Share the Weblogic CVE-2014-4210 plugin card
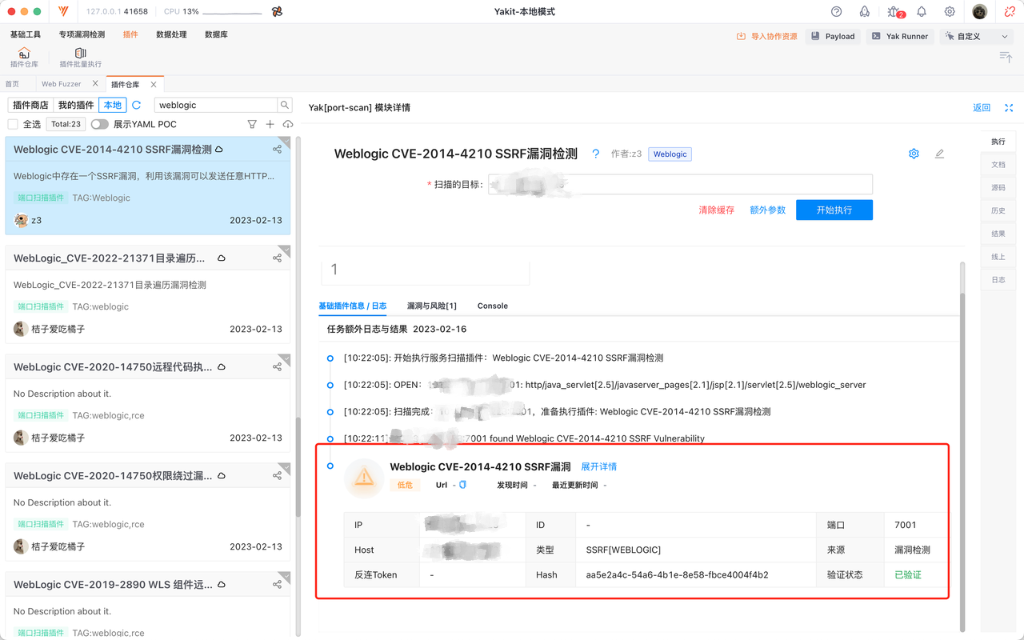Screen dimensions: 1024x640 277,150
